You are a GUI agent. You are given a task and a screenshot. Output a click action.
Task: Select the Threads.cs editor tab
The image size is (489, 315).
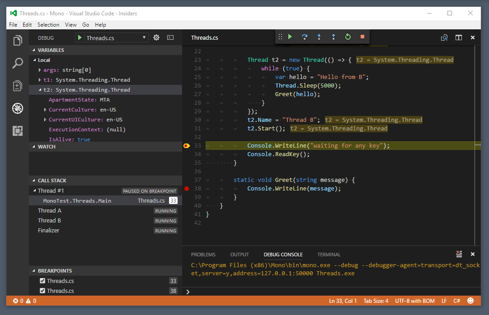click(x=205, y=37)
